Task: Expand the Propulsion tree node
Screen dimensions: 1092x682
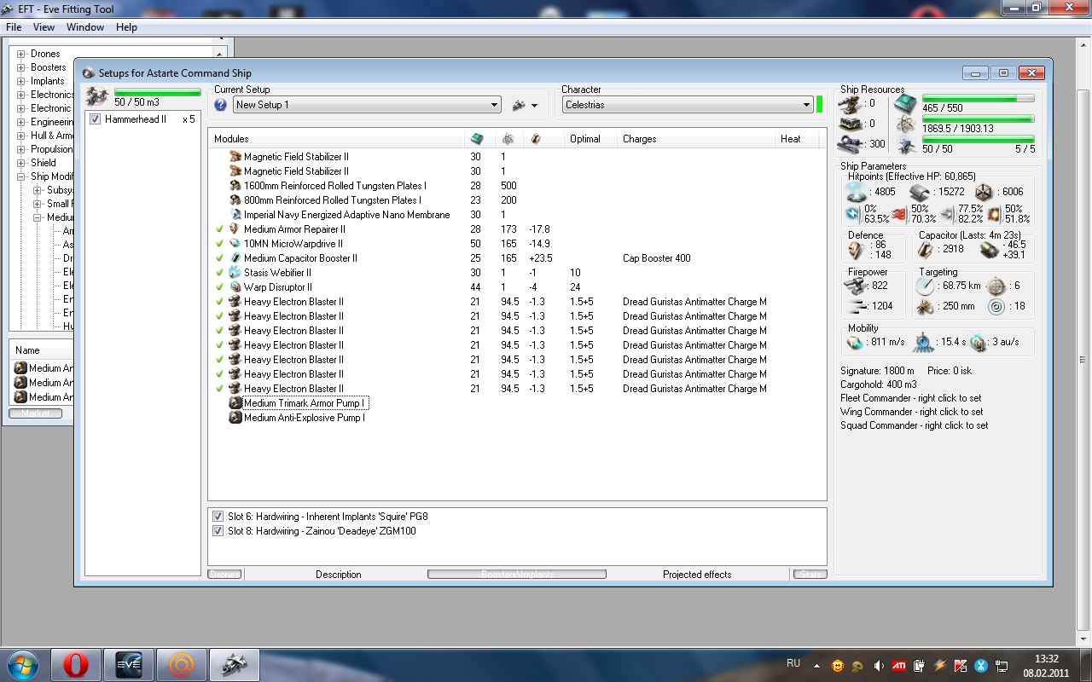Action: point(21,149)
